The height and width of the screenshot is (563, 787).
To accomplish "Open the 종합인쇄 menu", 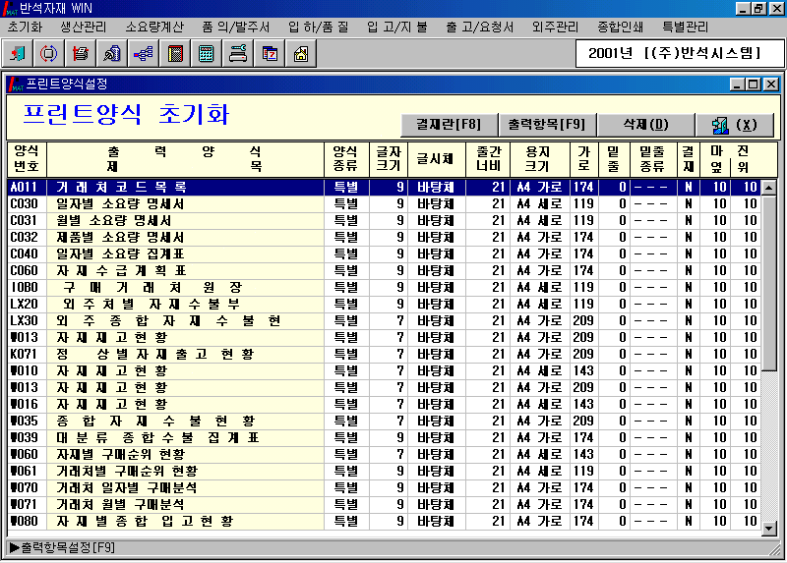I will point(623,27).
